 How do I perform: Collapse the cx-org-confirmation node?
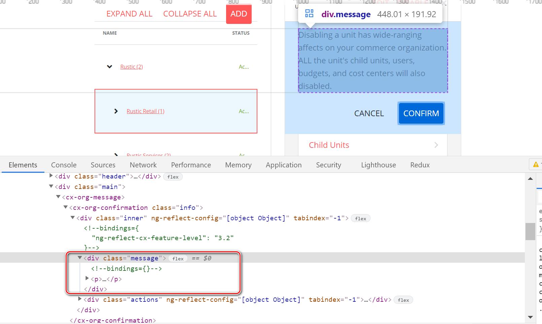(x=66, y=207)
